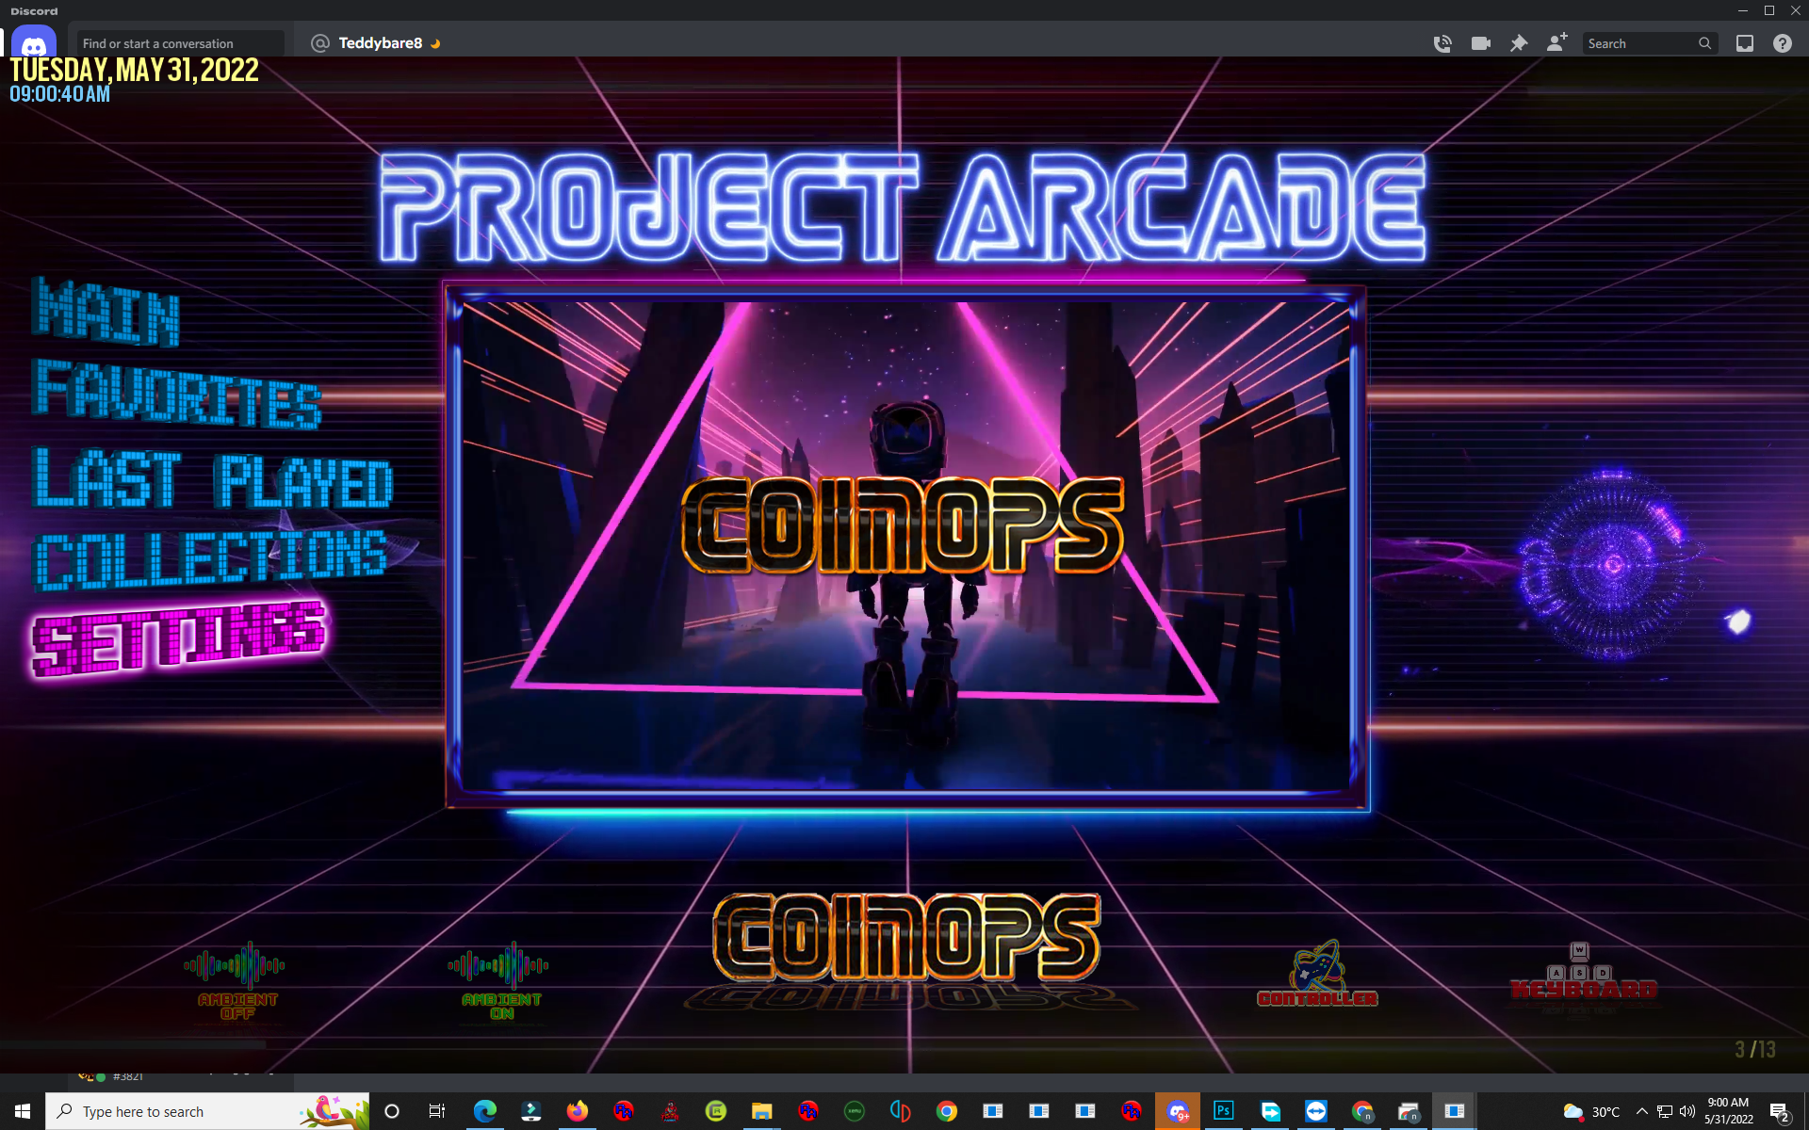Start a video call in Discord

point(1481,43)
